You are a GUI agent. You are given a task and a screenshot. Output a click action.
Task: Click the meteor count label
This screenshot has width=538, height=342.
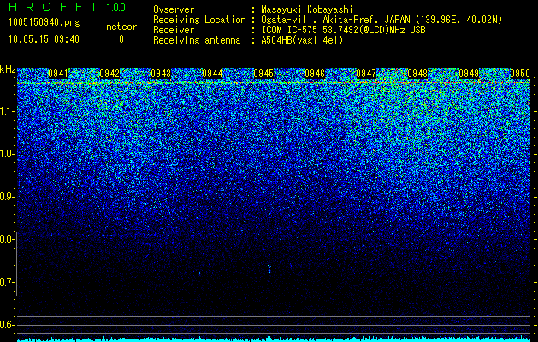121,27
